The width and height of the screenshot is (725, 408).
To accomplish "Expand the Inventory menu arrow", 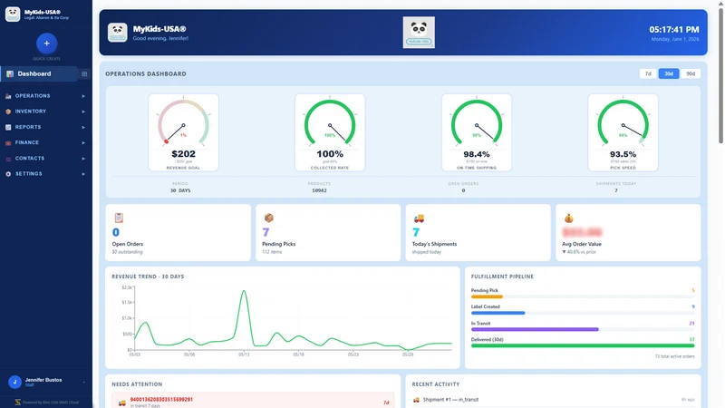I will [x=83, y=112].
